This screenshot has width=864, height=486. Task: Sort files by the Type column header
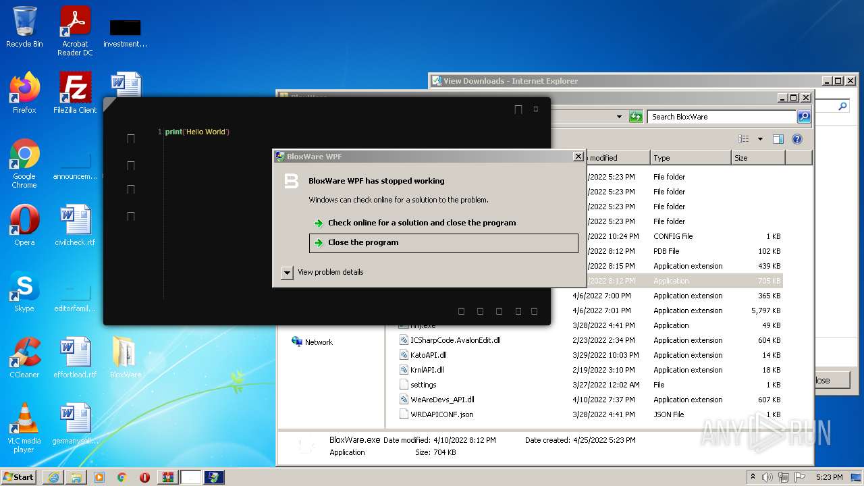(x=691, y=158)
